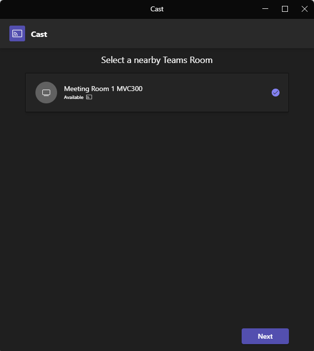Click the Select a nearby Teams Room heading
Image resolution: width=314 pixels, height=351 pixels.
tap(157, 60)
